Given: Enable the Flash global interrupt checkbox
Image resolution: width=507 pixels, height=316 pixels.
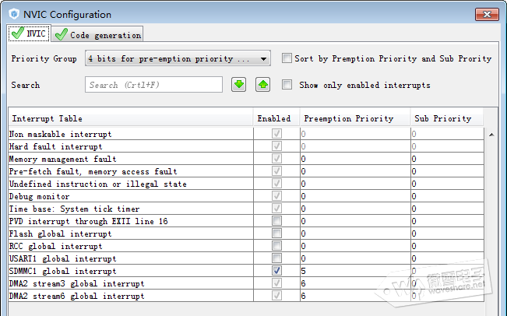Looking at the screenshot, I should (x=276, y=233).
